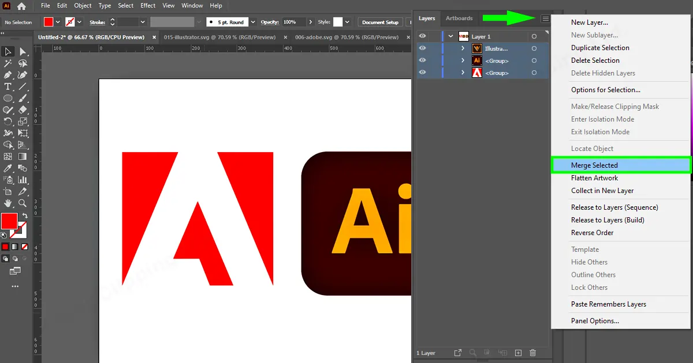Select the Curvature tool
The image size is (693, 363).
[x=23, y=75]
